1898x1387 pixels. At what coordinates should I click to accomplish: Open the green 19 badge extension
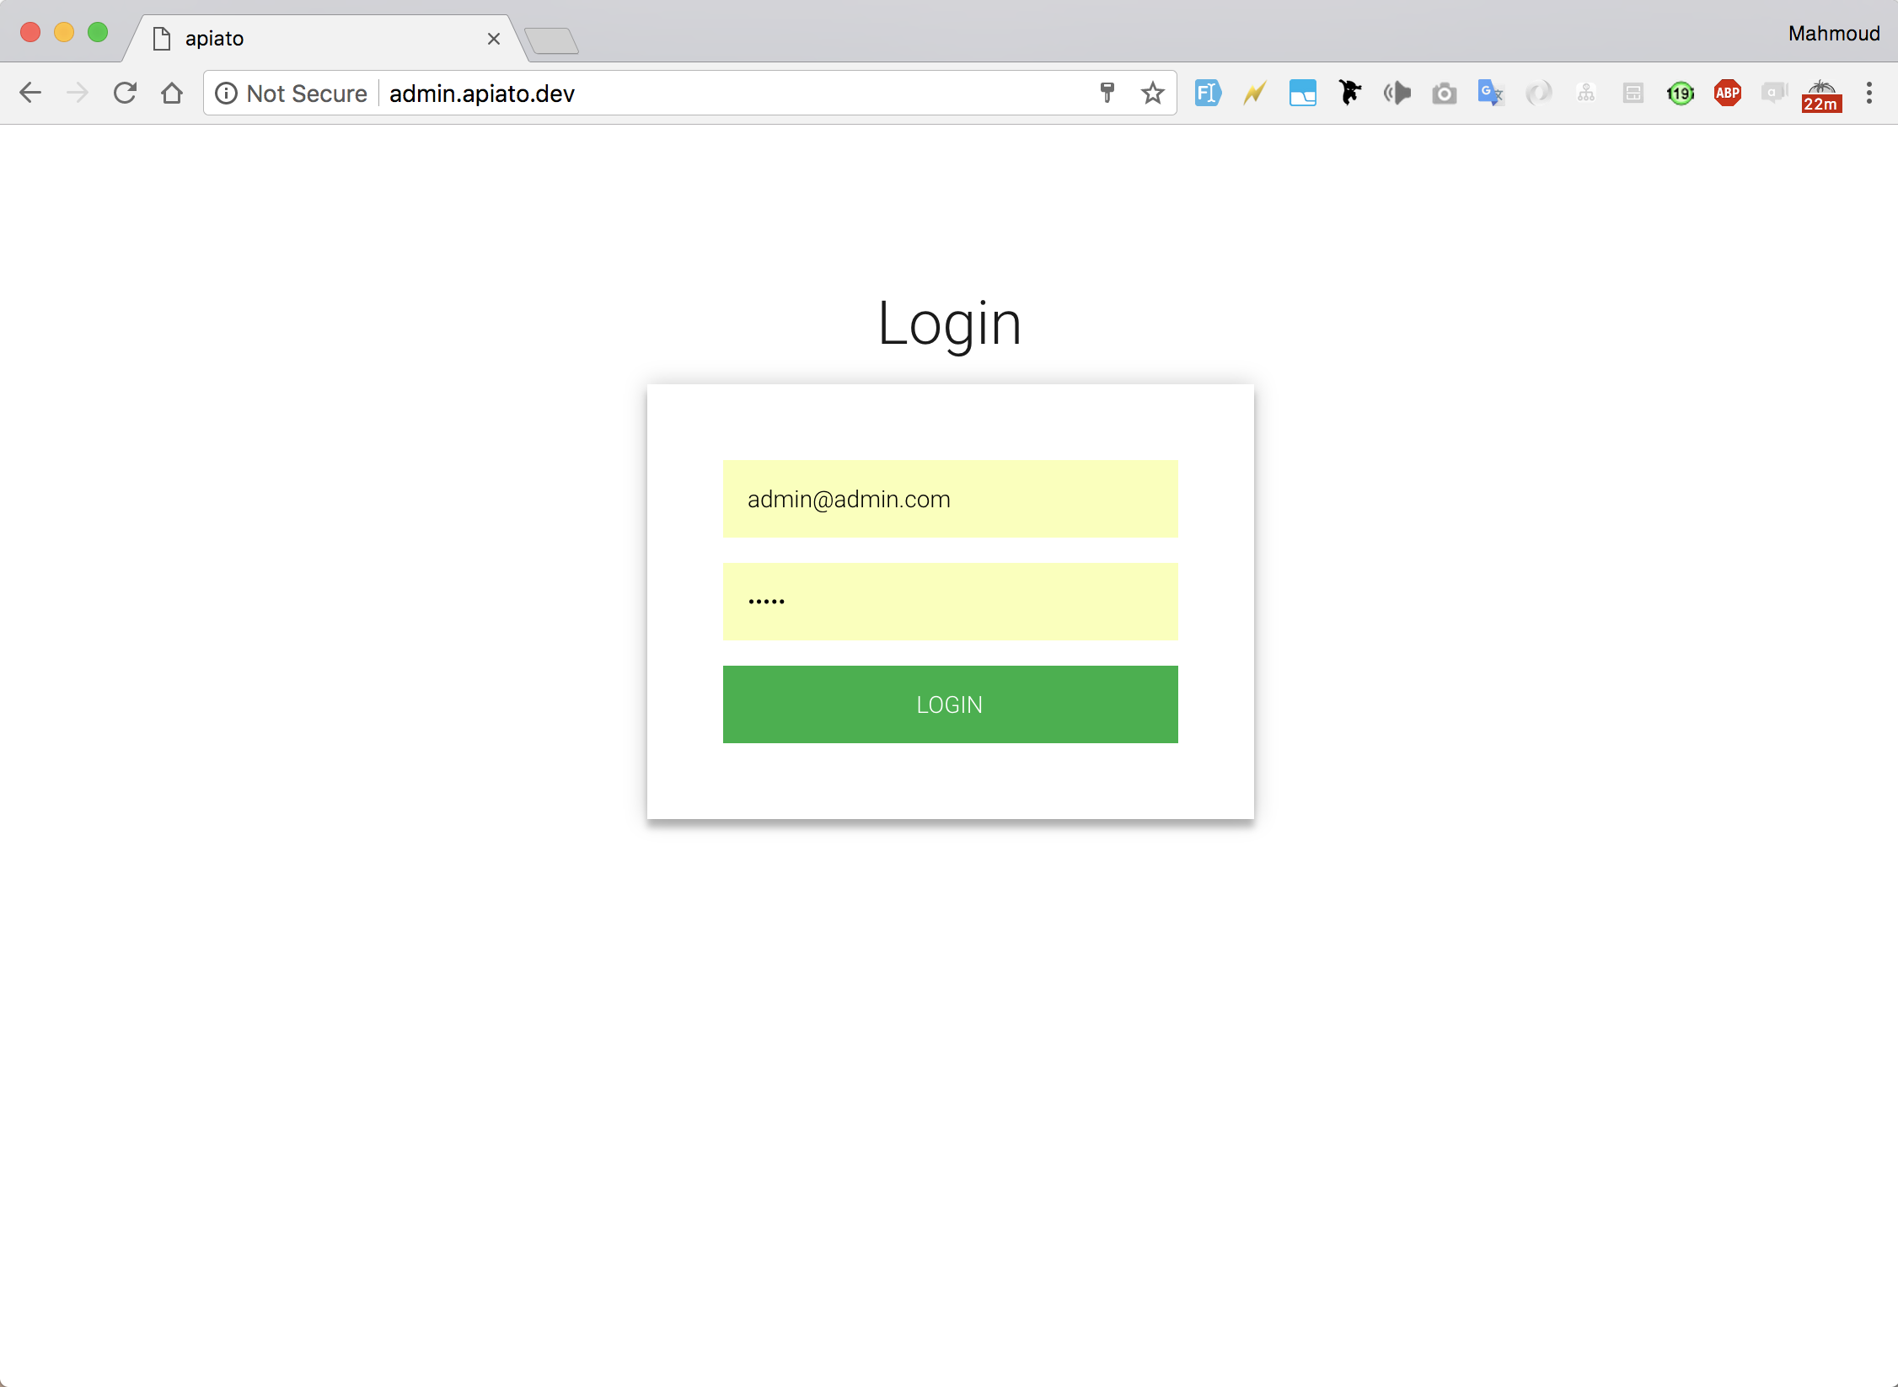(x=1680, y=93)
